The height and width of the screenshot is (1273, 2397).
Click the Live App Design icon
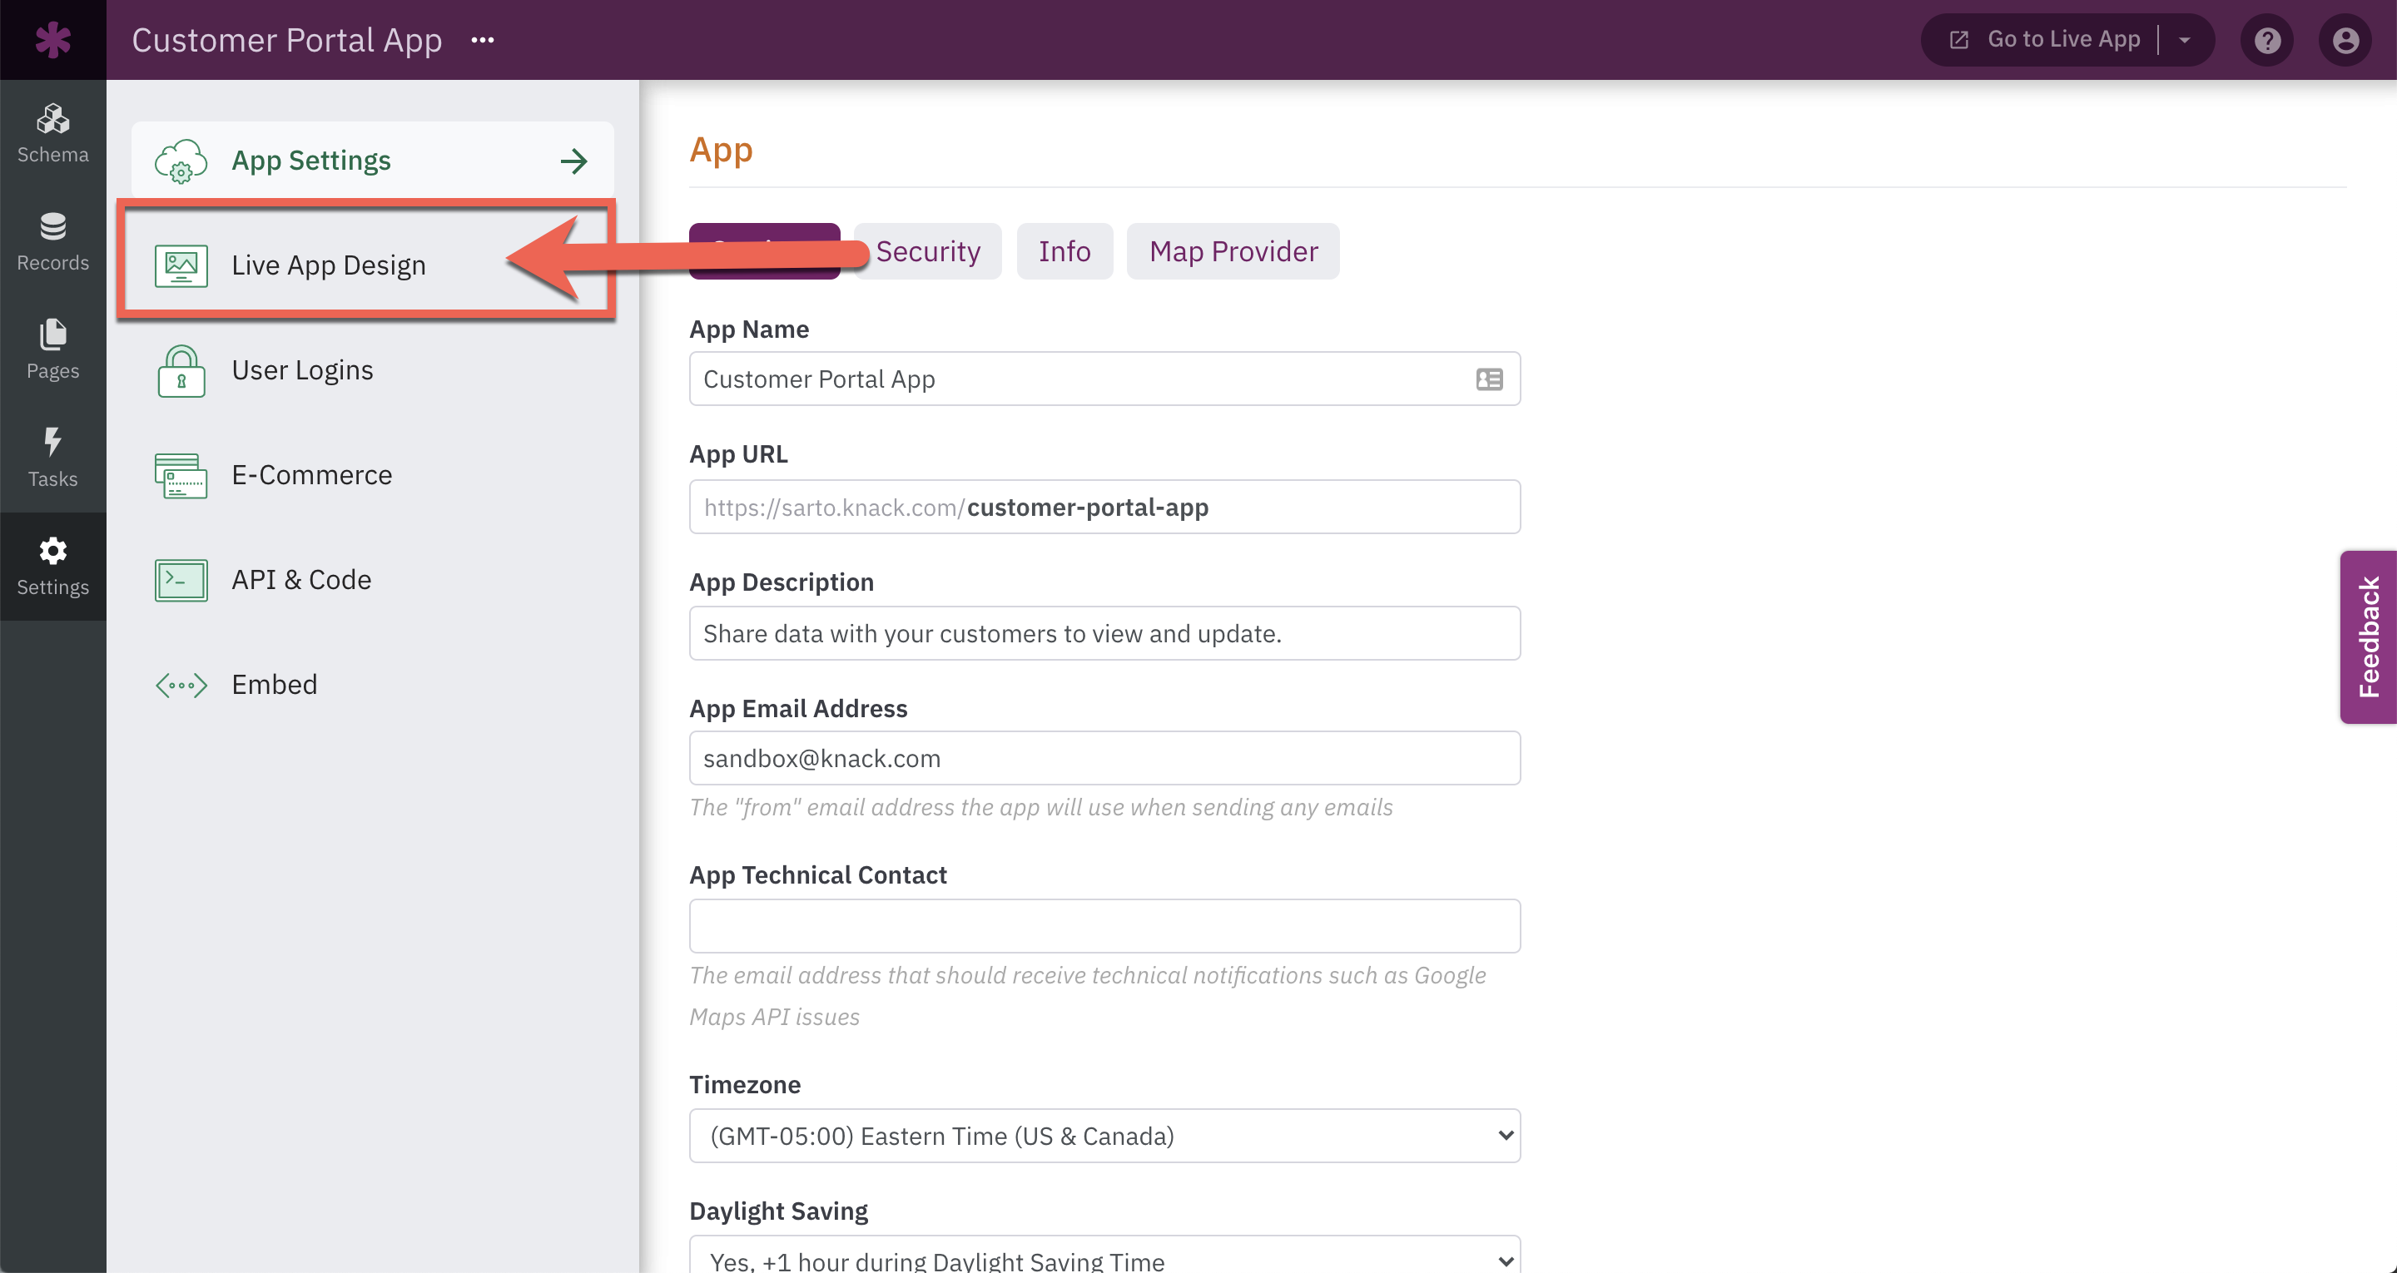pyautogui.click(x=181, y=266)
